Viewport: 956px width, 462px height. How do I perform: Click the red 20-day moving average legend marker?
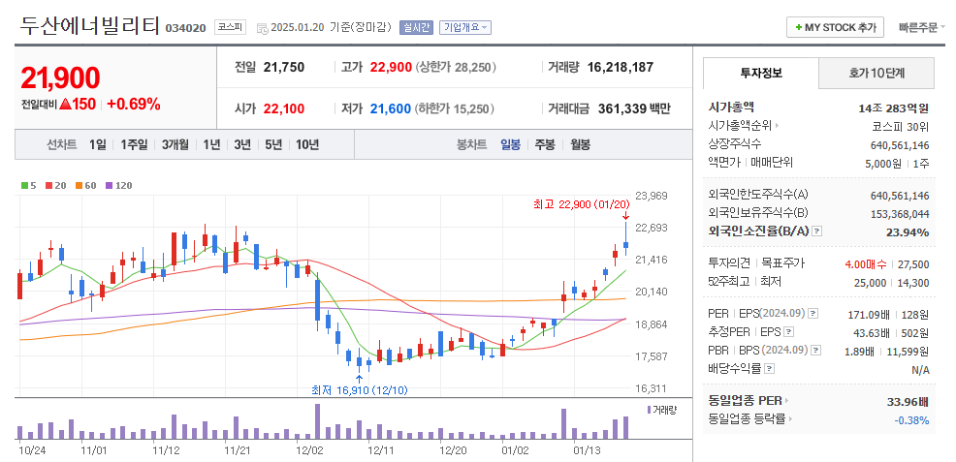(x=48, y=186)
